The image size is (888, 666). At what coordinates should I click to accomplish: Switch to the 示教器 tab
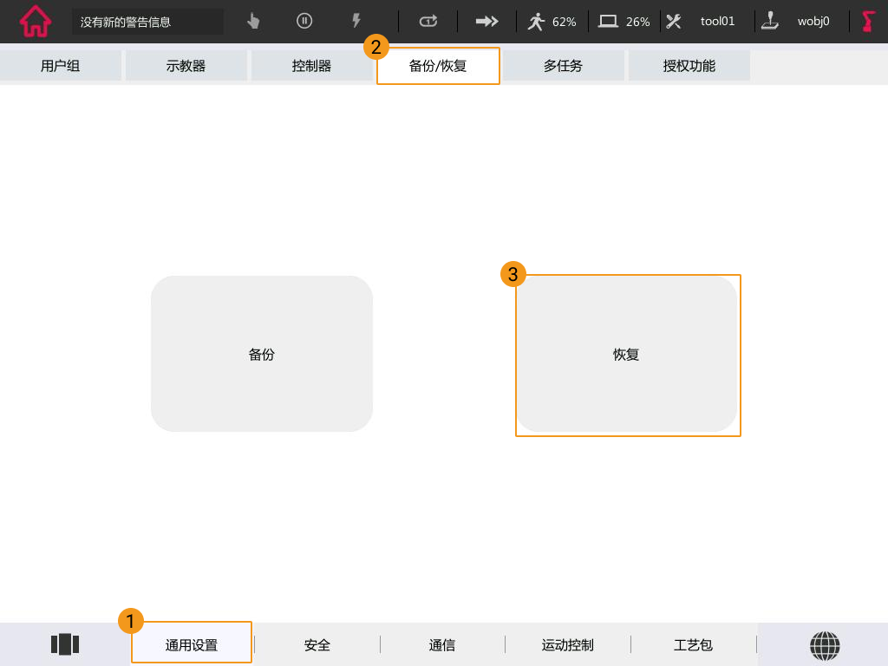click(186, 66)
